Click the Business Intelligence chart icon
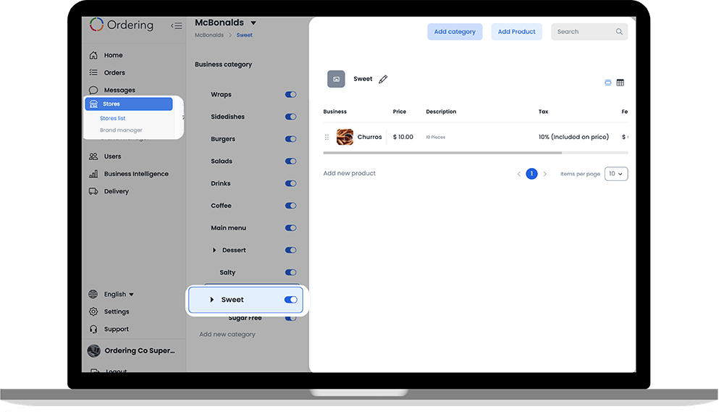 (x=93, y=174)
